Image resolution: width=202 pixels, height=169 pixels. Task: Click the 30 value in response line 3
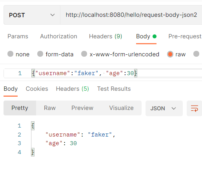click(73, 143)
